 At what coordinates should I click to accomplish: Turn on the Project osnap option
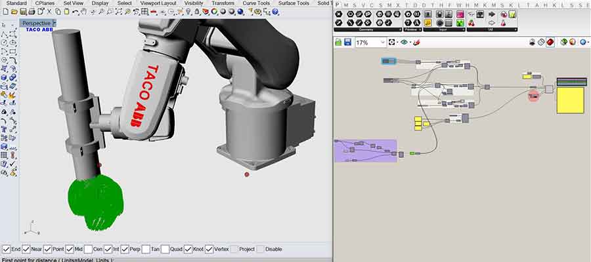234,249
